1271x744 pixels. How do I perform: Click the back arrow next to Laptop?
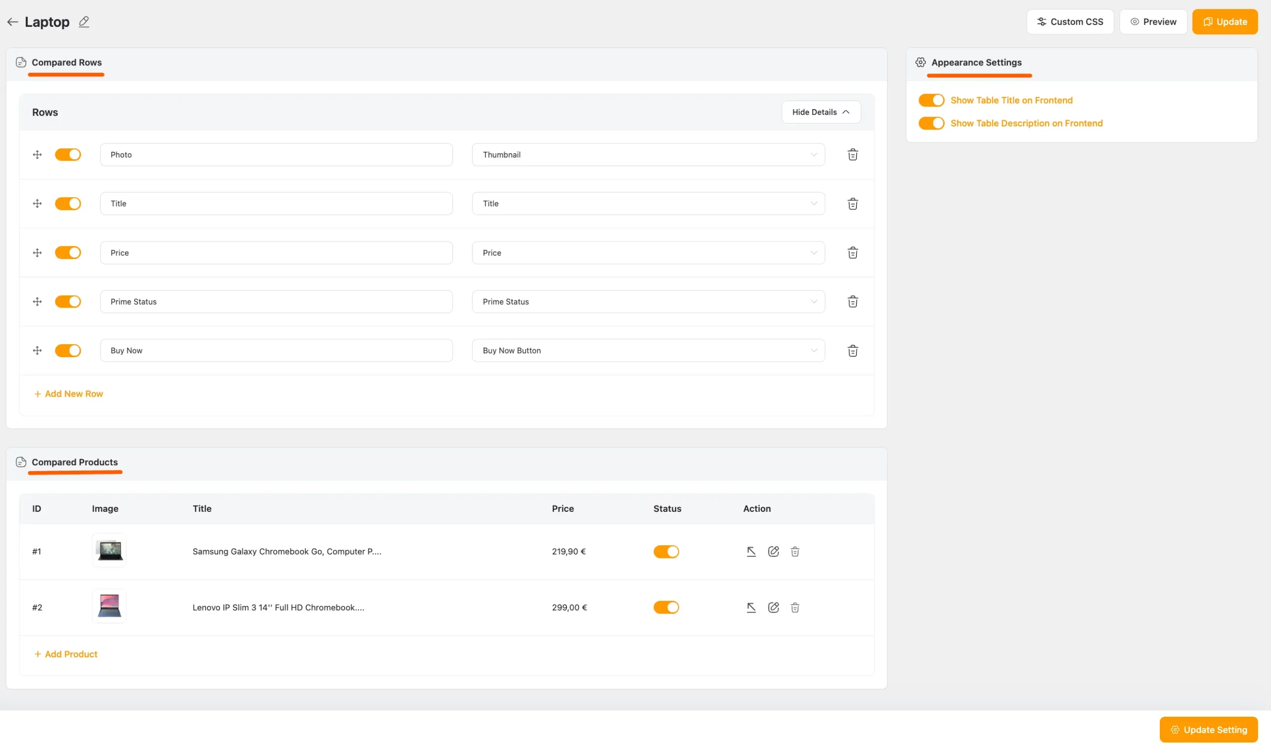(12, 22)
